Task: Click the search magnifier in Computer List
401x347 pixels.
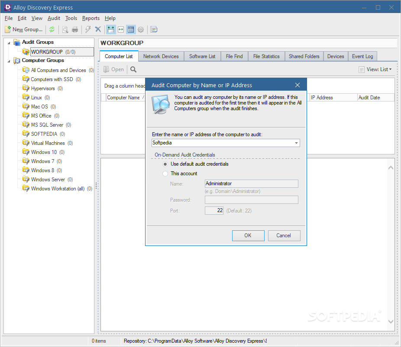Action: coord(133,69)
